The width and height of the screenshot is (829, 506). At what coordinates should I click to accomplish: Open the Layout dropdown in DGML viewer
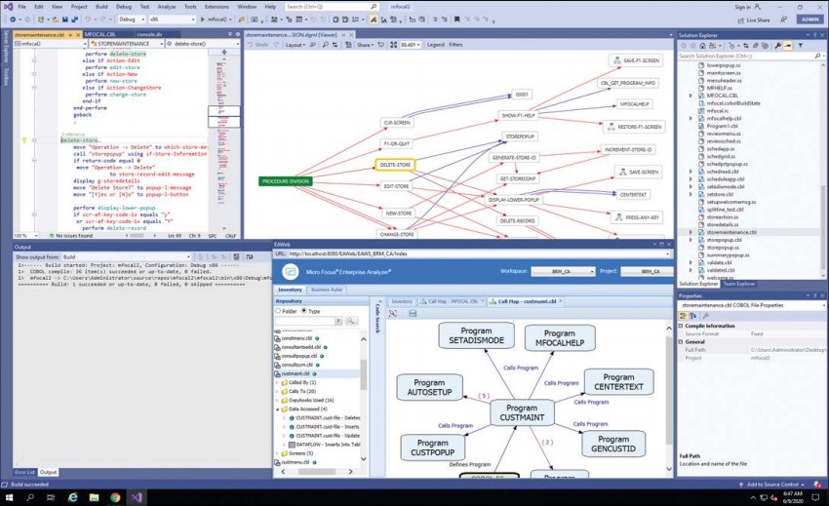[x=295, y=45]
